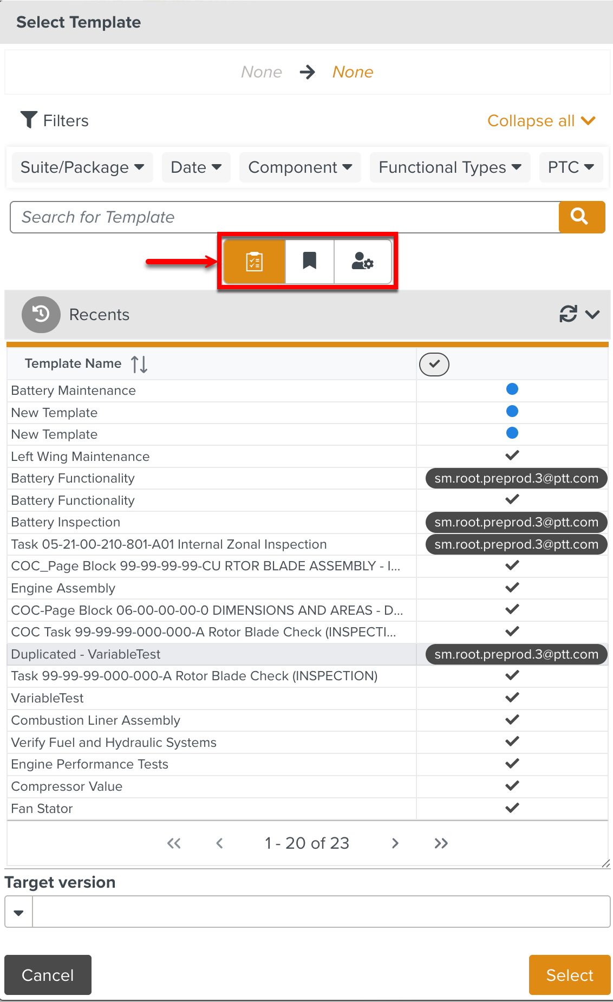Toggle the checkmark column header filter
The height and width of the screenshot is (1002, 613).
click(x=434, y=364)
